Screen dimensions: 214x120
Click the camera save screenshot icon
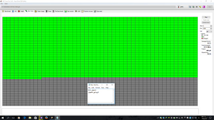pyautogui.click(x=197, y=7)
